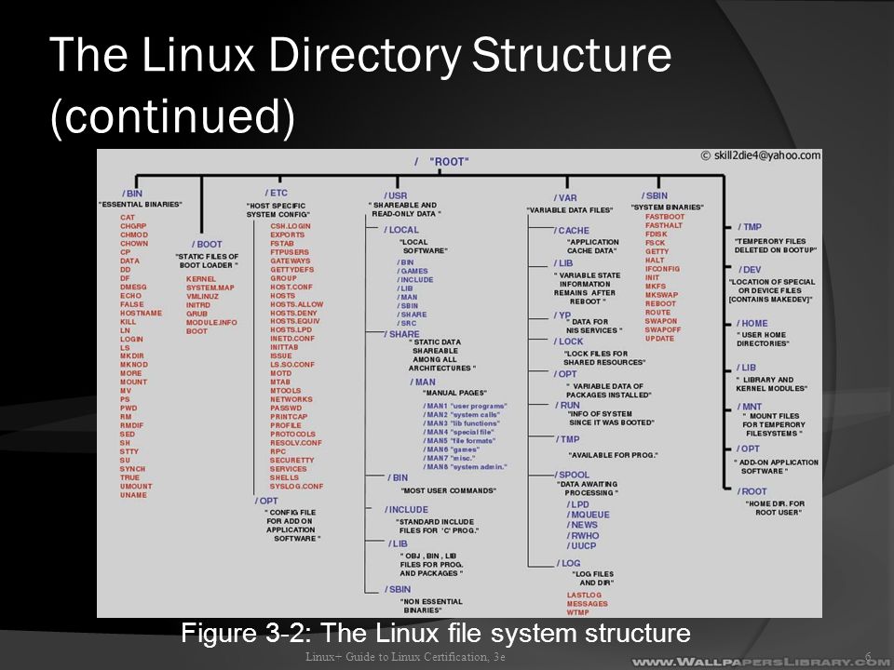Select the /BOOT directory heading
This screenshot has height=670, width=894.
pyautogui.click(x=207, y=244)
